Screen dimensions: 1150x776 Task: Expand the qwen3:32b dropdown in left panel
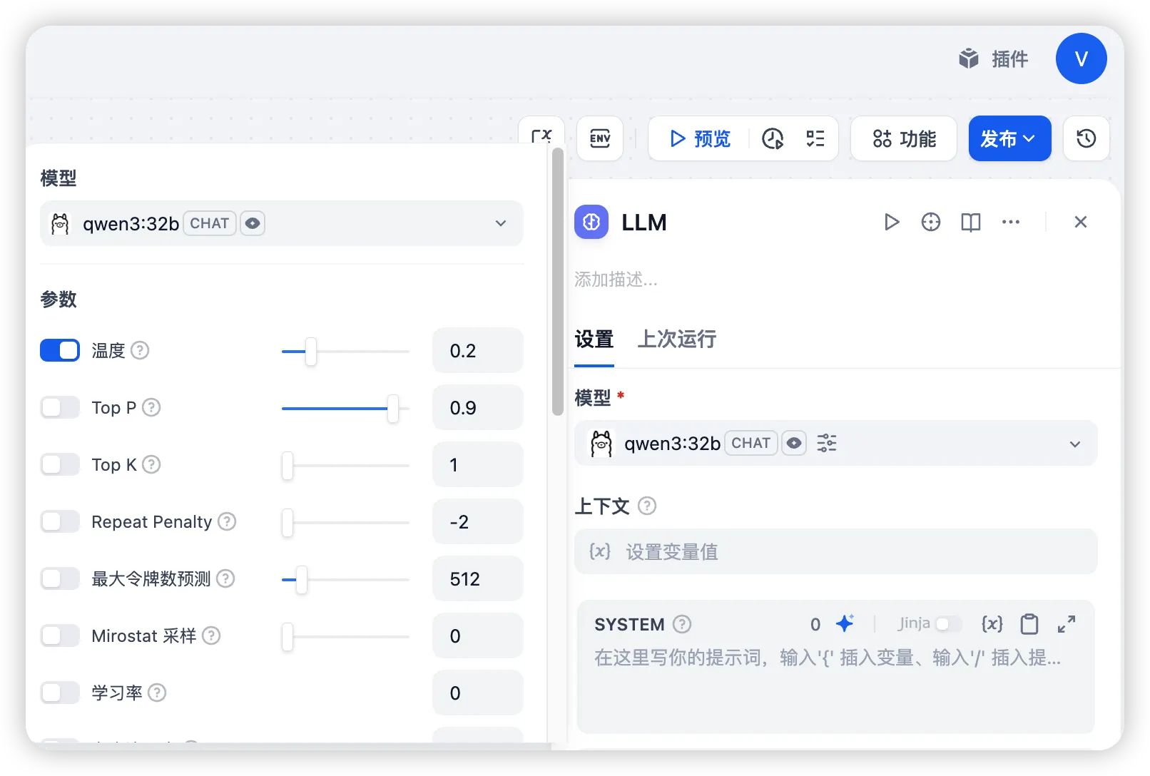(x=500, y=223)
